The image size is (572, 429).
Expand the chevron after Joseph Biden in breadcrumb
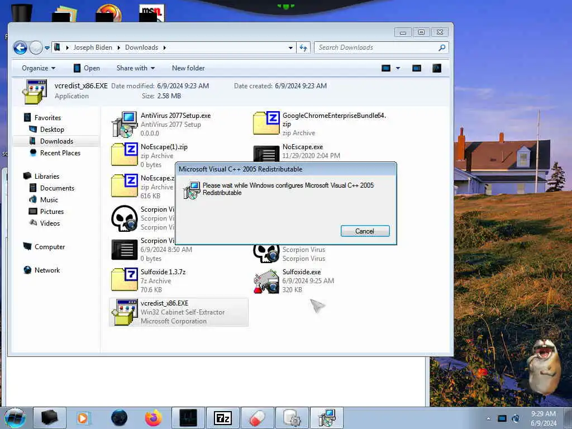coord(118,47)
